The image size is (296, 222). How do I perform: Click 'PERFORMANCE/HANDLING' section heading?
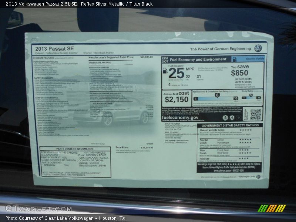pyautogui.click(x=46, y=62)
